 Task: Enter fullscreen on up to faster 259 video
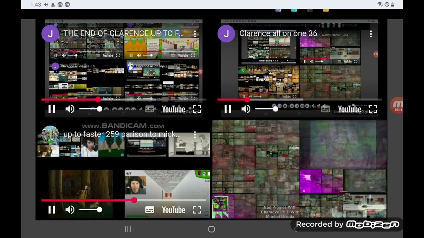[197, 210]
